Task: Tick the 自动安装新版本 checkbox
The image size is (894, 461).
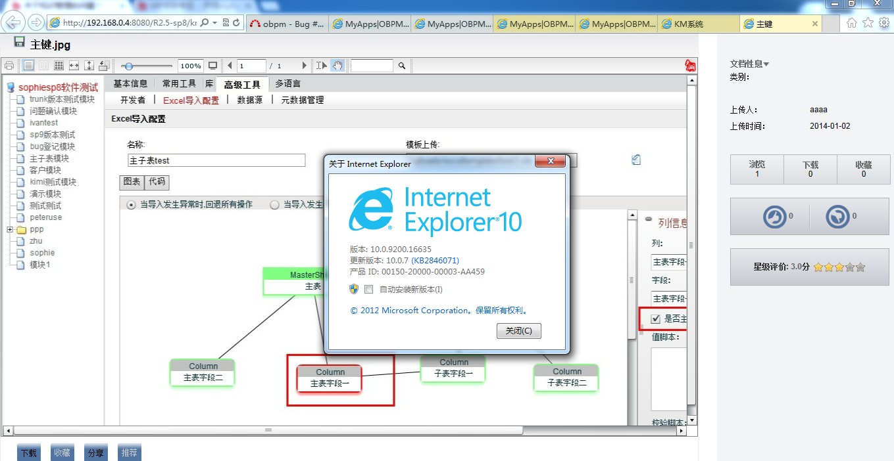Action: click(368, 289)
